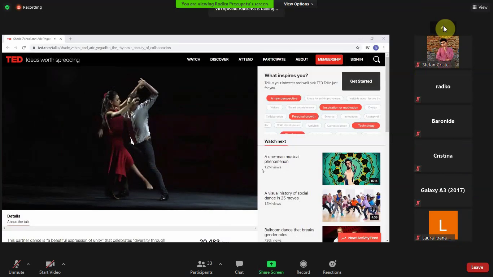Click SIGN IN on TED

tap(357, 60)
